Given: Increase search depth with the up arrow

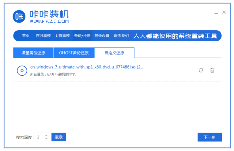Looking at the screenshot, I should (46, 135).
